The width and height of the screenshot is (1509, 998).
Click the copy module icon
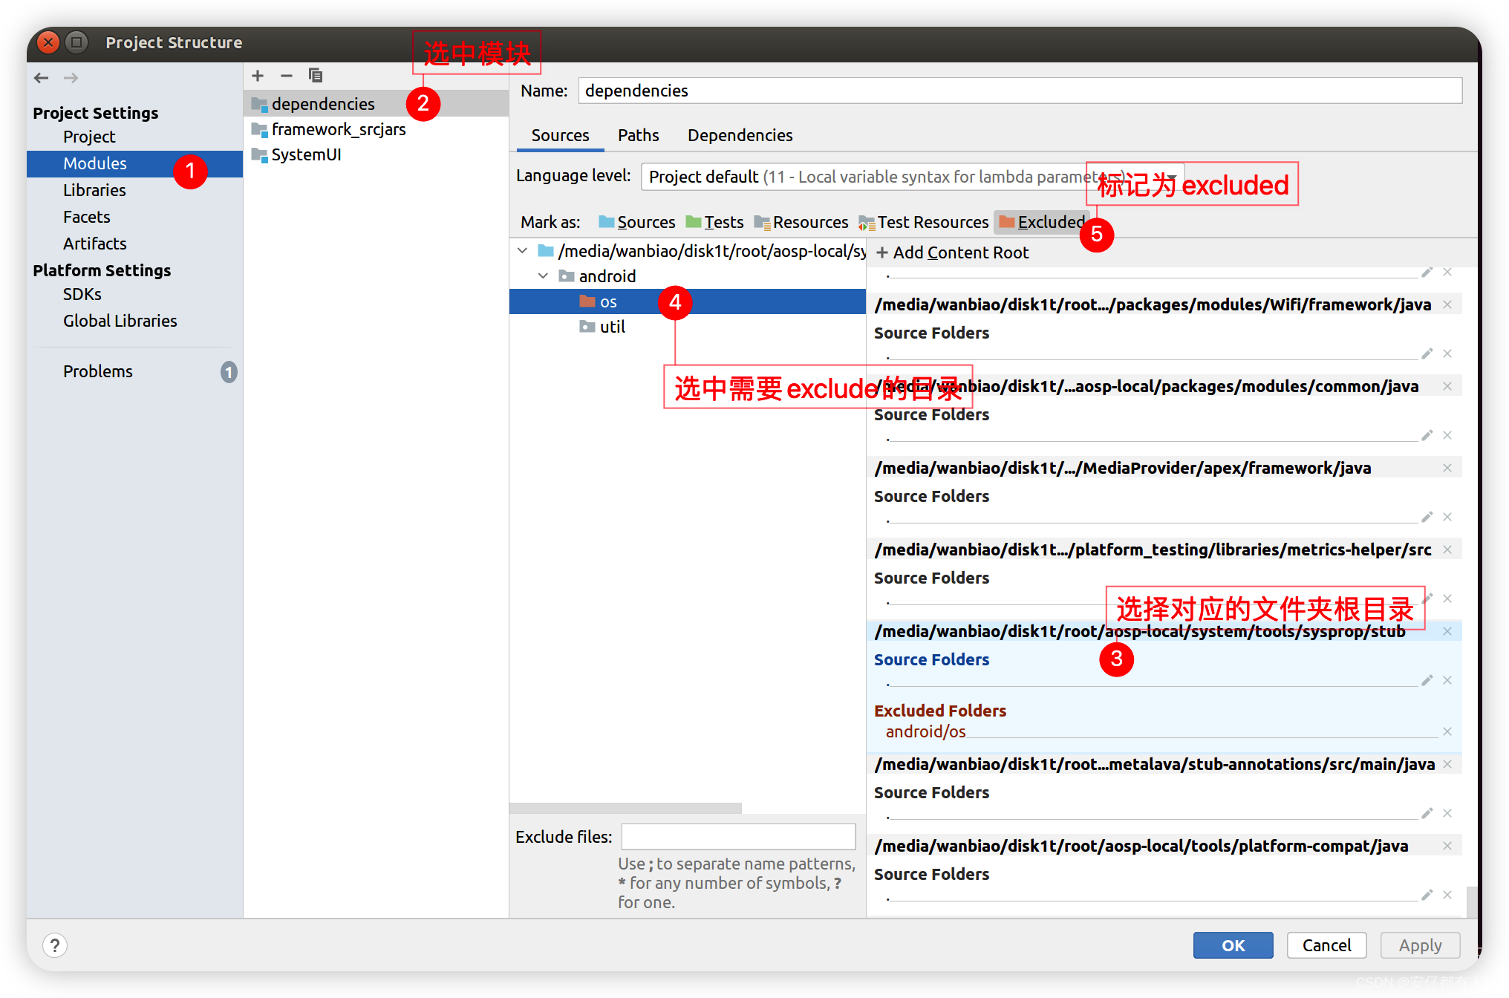click(316, 76)
